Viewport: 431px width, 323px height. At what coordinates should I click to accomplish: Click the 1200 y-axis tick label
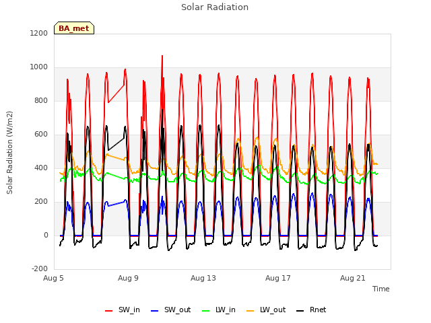point(39,33)
